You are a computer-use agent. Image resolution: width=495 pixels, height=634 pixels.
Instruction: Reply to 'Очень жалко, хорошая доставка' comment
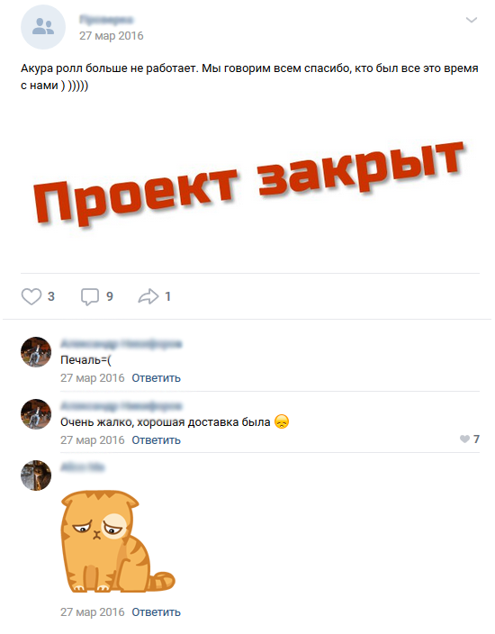[x=156, y=439]
